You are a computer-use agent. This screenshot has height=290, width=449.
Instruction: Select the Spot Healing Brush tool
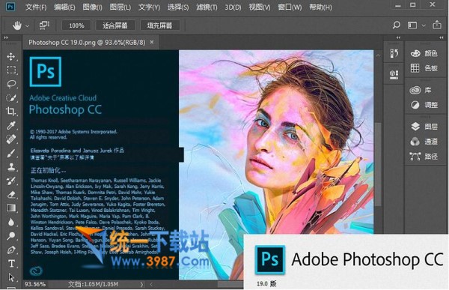(x=11, y=139)
